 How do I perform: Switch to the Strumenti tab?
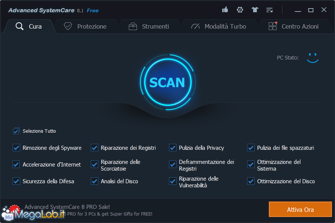(x=150, y=26)
